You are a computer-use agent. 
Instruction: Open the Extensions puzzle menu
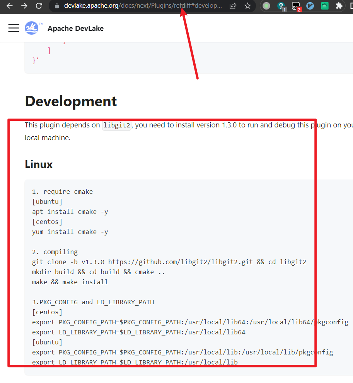coord(339,6)
